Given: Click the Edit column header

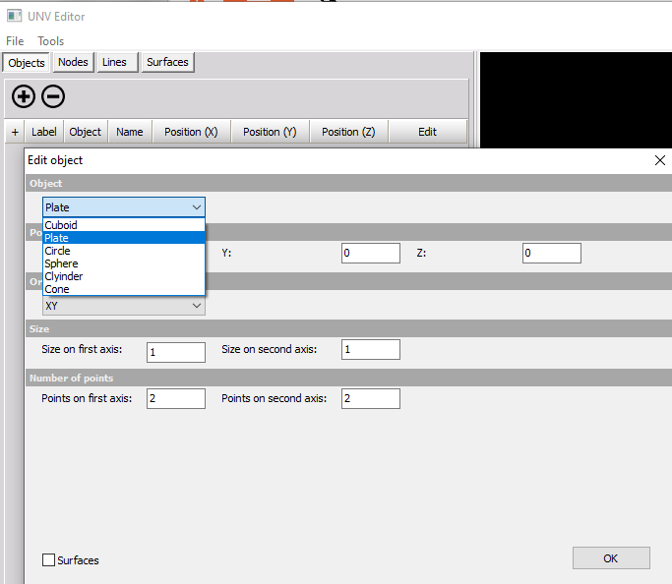Looking at the screenshot, I should [427, 132].
